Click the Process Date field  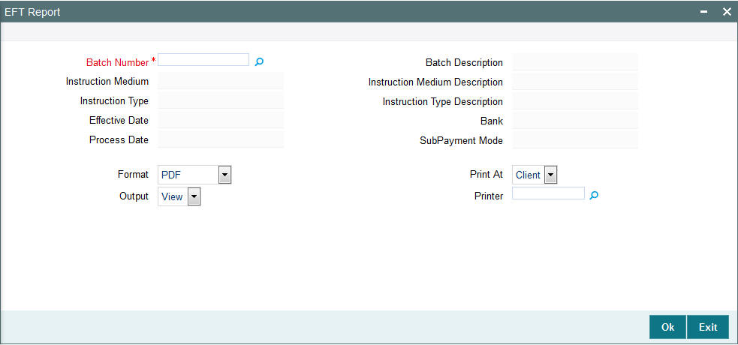(221, 140)
